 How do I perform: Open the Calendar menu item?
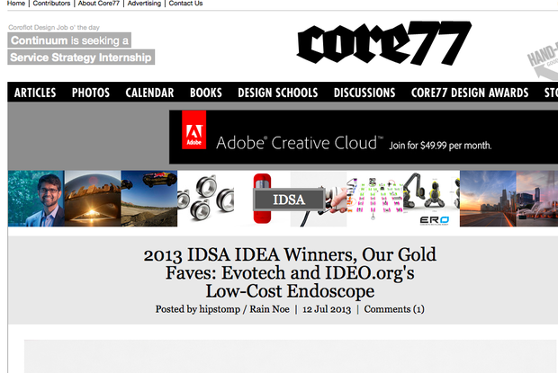click(149, 93)
